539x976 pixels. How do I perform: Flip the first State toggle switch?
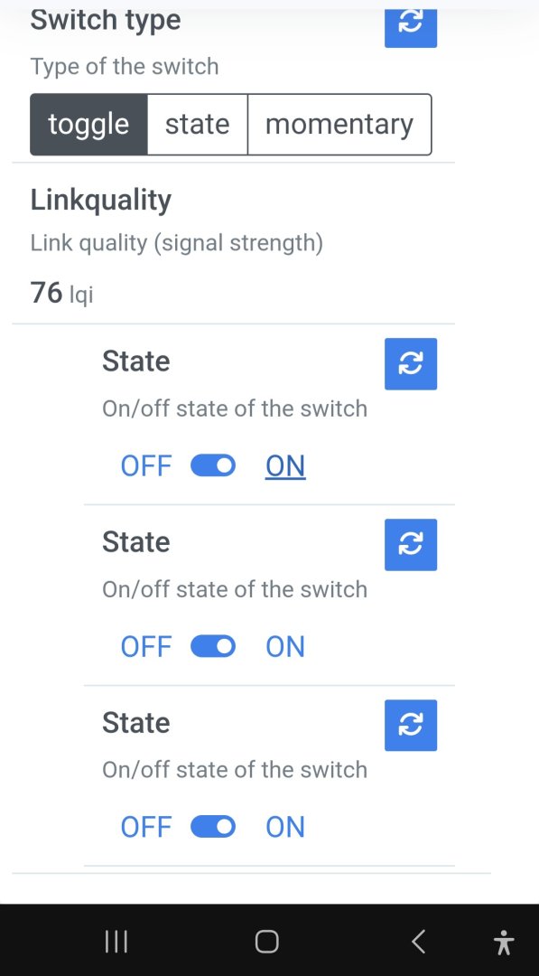click(x=212, y=465)
